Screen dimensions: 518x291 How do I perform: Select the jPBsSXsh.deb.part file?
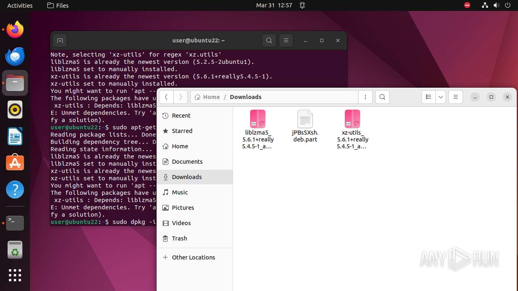[x=305, y=126]
